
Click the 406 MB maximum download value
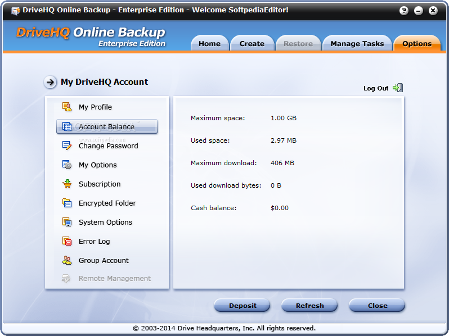pyautogui.click(x=282, y=163)
